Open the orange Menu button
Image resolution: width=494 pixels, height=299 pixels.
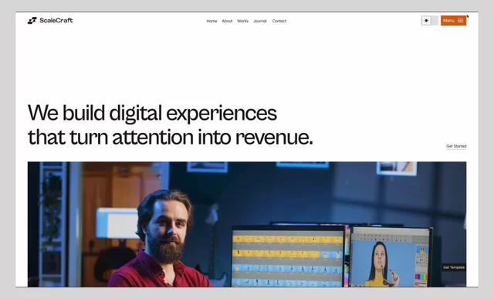(453, 21)
